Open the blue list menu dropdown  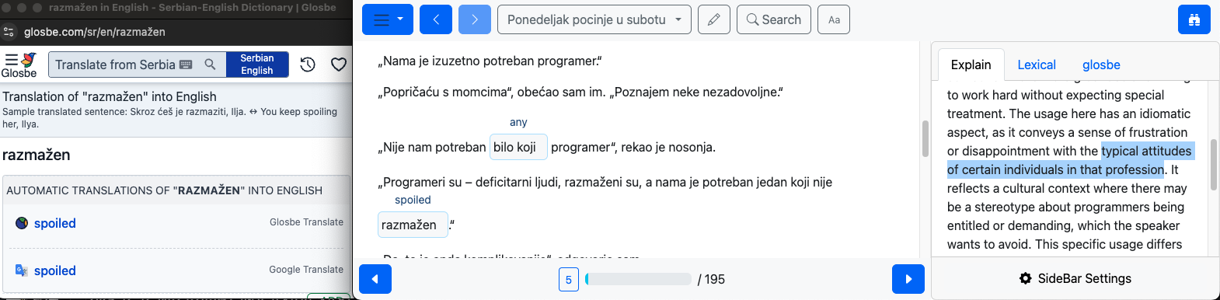pos(388,19)
